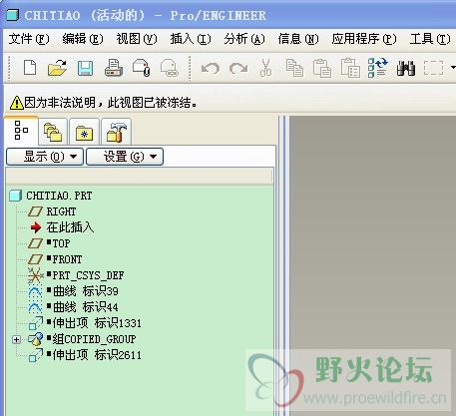The image size is (456, 416).
Task: Open the 信息(N) menu
Action: (298, 39)
